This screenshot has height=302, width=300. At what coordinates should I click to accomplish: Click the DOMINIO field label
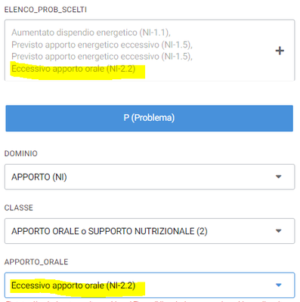pos(21,153)
